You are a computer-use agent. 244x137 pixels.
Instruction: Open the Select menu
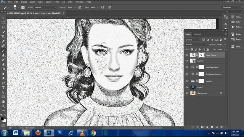48,2
